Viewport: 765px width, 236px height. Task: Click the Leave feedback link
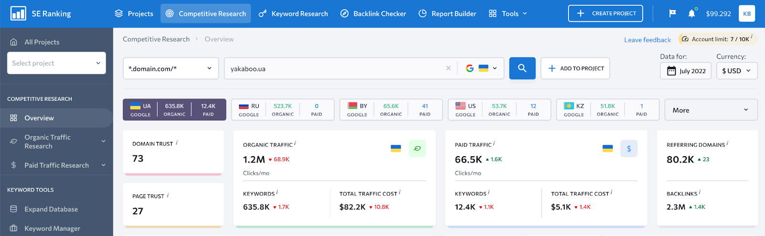(647, 40)
